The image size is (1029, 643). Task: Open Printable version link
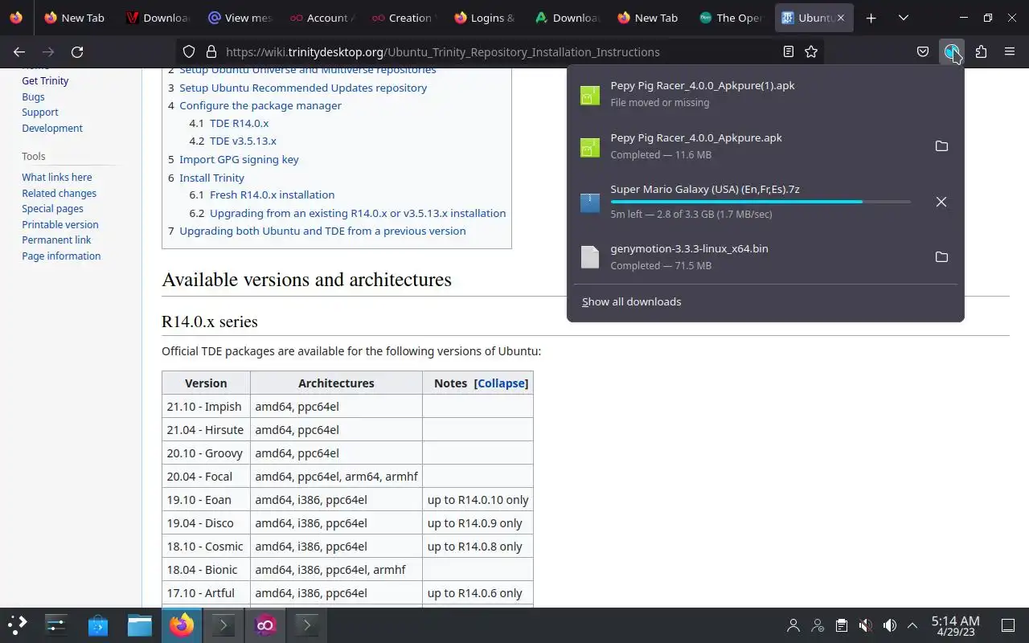[59, 224]
